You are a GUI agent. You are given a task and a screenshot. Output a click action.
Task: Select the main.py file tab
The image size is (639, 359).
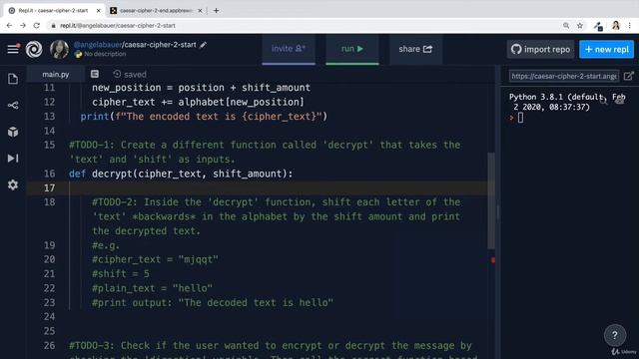click(x=56, y=75)
